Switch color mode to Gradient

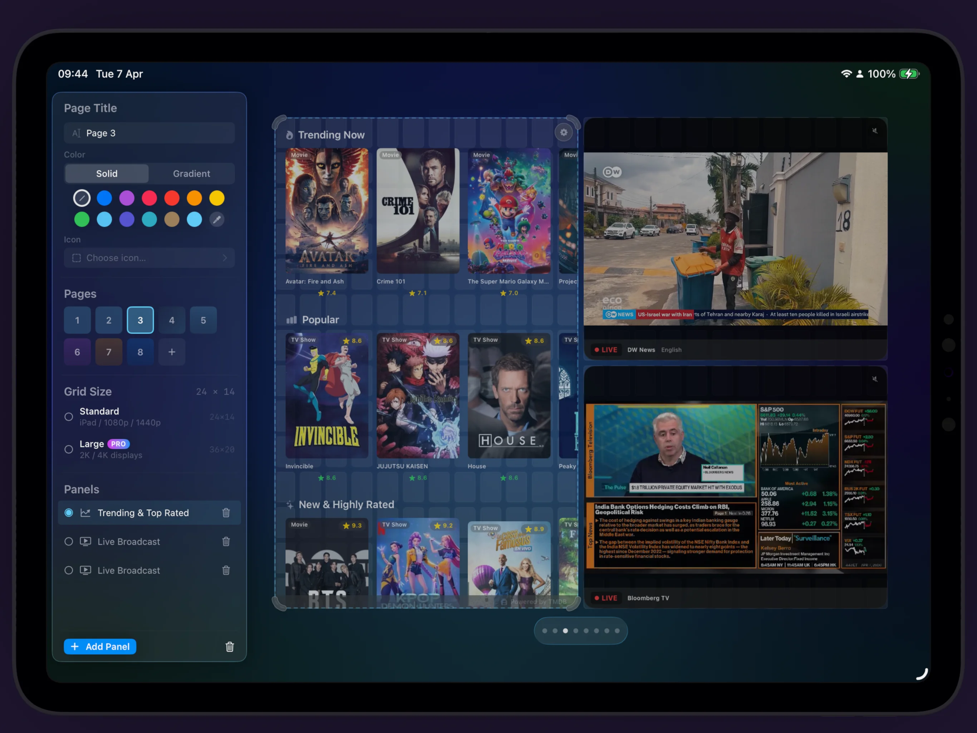click(192, 174)
